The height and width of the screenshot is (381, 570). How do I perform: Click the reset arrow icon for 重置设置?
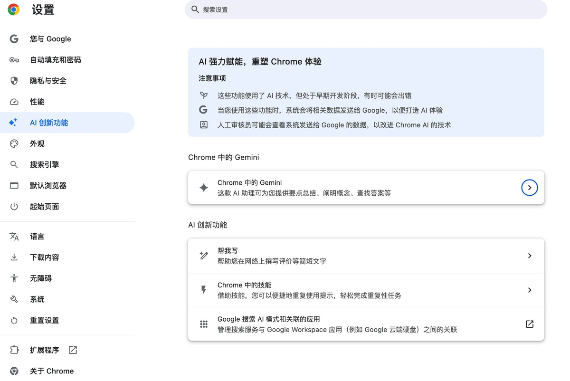[x=14, y=320]
